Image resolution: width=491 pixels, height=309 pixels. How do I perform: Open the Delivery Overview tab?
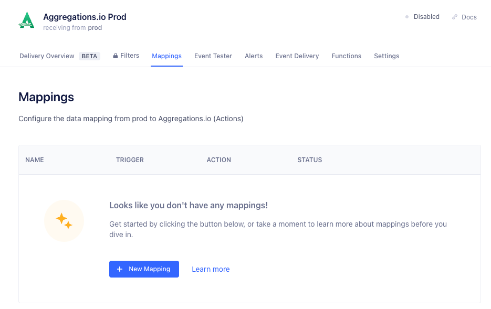[x=47, y=56]
